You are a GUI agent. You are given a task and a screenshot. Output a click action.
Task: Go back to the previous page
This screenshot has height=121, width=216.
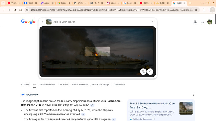point(3,10)
